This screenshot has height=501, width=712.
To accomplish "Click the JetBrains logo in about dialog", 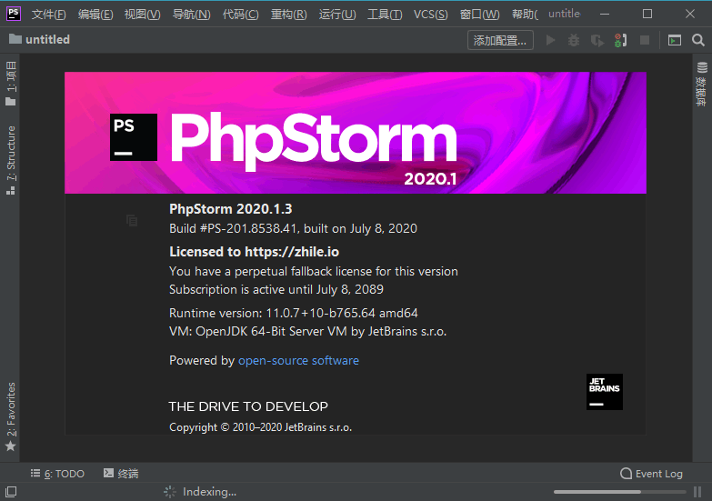I will tap(605, 392).
